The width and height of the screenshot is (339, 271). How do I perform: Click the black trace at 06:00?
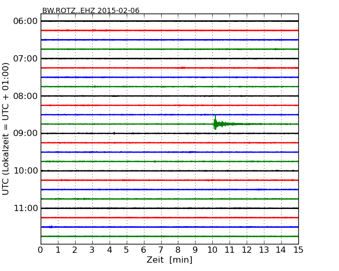coord(169,21)
